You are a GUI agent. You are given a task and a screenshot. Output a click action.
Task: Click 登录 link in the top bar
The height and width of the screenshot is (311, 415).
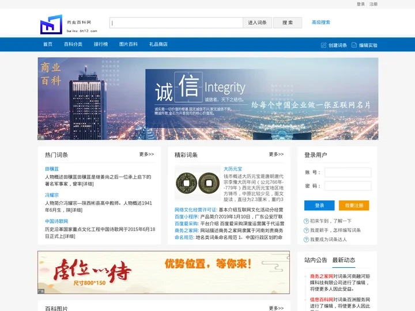(x=361, y=4)
